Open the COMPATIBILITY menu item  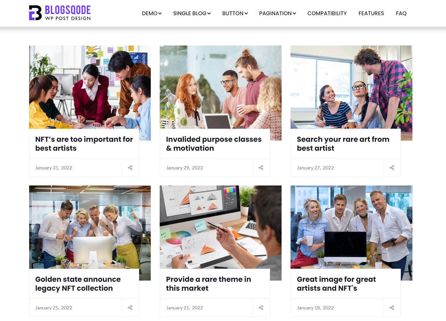pos(327,13)
